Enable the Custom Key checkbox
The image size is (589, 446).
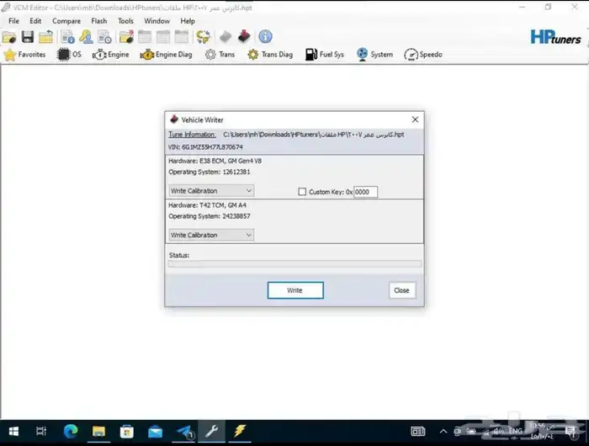click(x=302, y=192)
